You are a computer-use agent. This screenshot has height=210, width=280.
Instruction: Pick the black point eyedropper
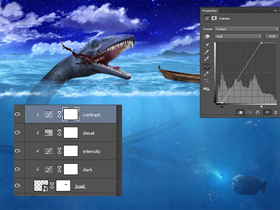click(x=206, y=45)
